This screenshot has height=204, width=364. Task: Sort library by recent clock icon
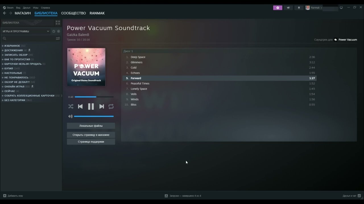tap(53, 31)
